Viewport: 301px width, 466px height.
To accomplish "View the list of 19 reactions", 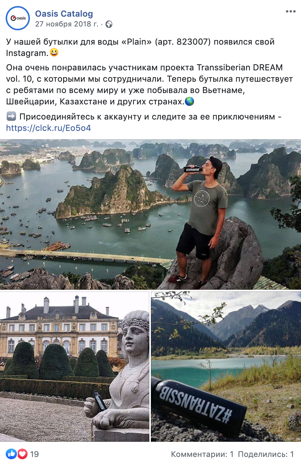I will pyautogui.click(x=34, y=454).
